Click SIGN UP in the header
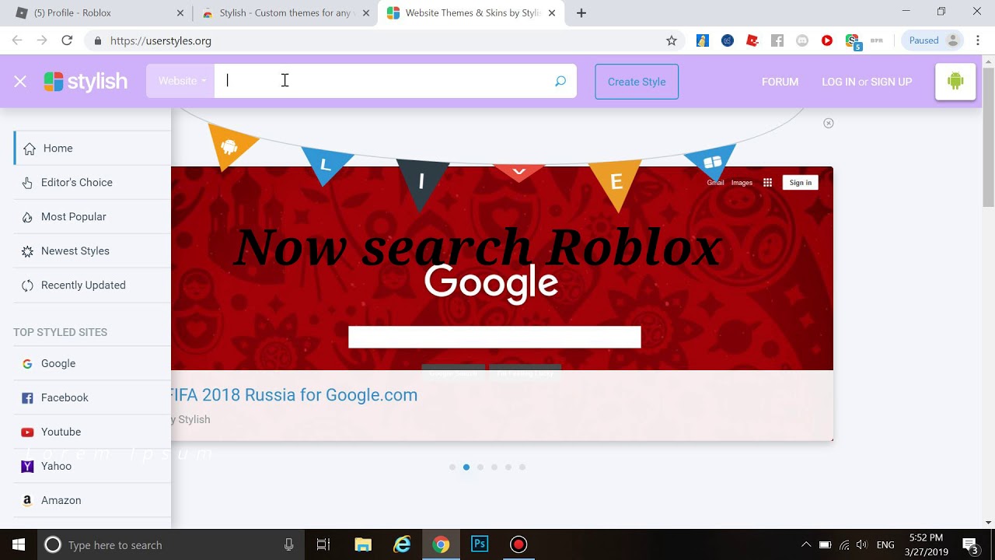Viewport: 995px width, 560px height. pyautogui.click(x=892, y=82)
